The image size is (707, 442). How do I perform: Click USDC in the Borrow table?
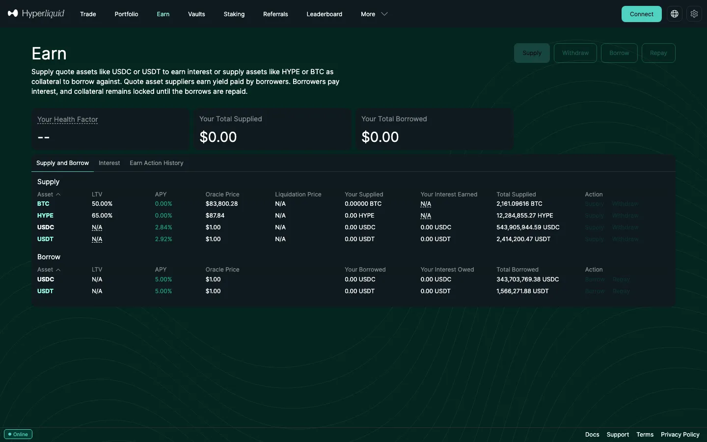pyautogui.click(x=46, y=279)
